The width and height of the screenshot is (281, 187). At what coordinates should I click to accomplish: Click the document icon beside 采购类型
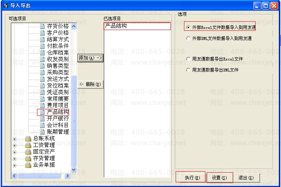[42, 73]
